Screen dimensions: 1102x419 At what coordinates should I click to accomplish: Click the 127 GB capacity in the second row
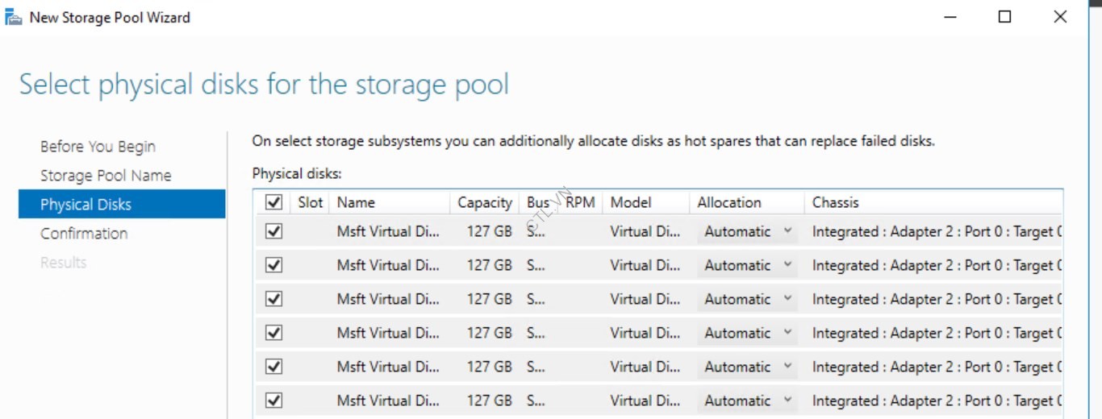click(x=489, y=265)
